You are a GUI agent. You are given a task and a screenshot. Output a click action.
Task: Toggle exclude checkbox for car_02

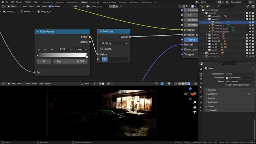247,47
